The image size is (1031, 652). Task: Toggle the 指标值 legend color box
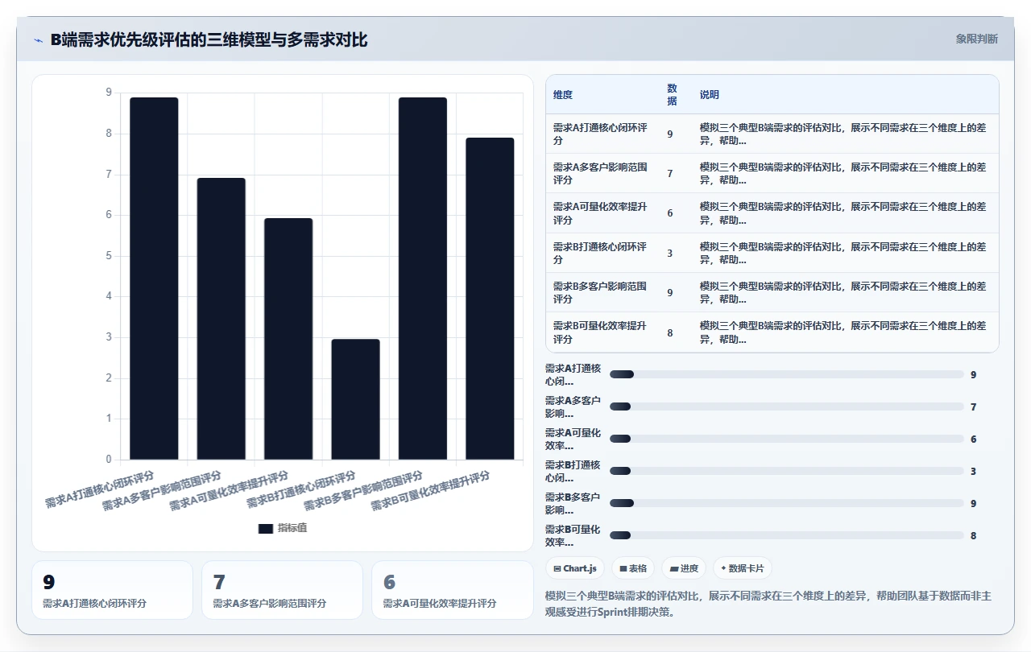point(266,529)
